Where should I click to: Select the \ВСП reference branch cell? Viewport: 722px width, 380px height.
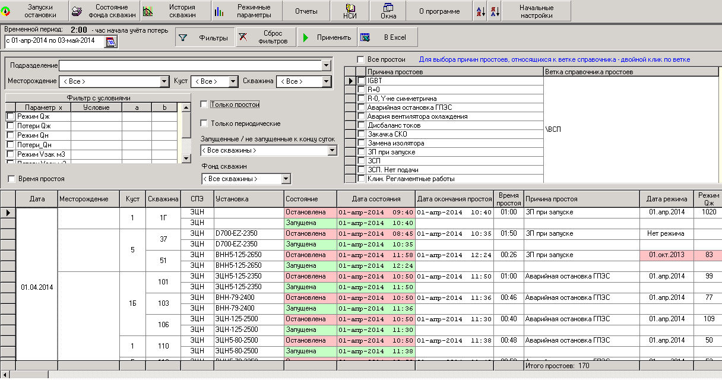point(632,129)
